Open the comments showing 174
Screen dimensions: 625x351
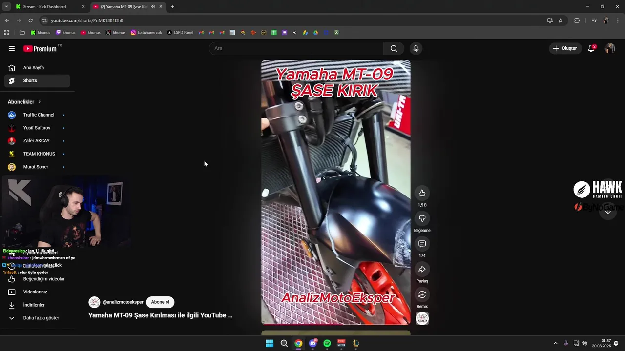[x=422, y=244]
